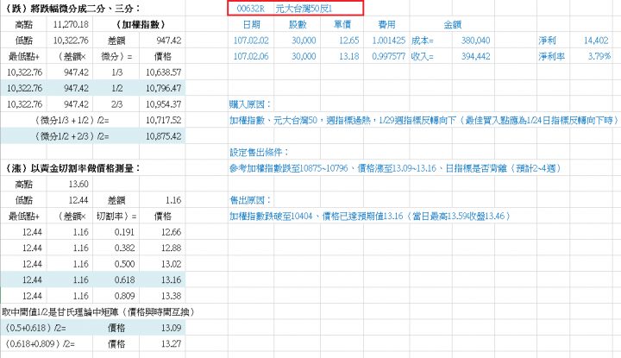Select the purchase date 107.02.02
621x358 pixels.
(251, 41)
